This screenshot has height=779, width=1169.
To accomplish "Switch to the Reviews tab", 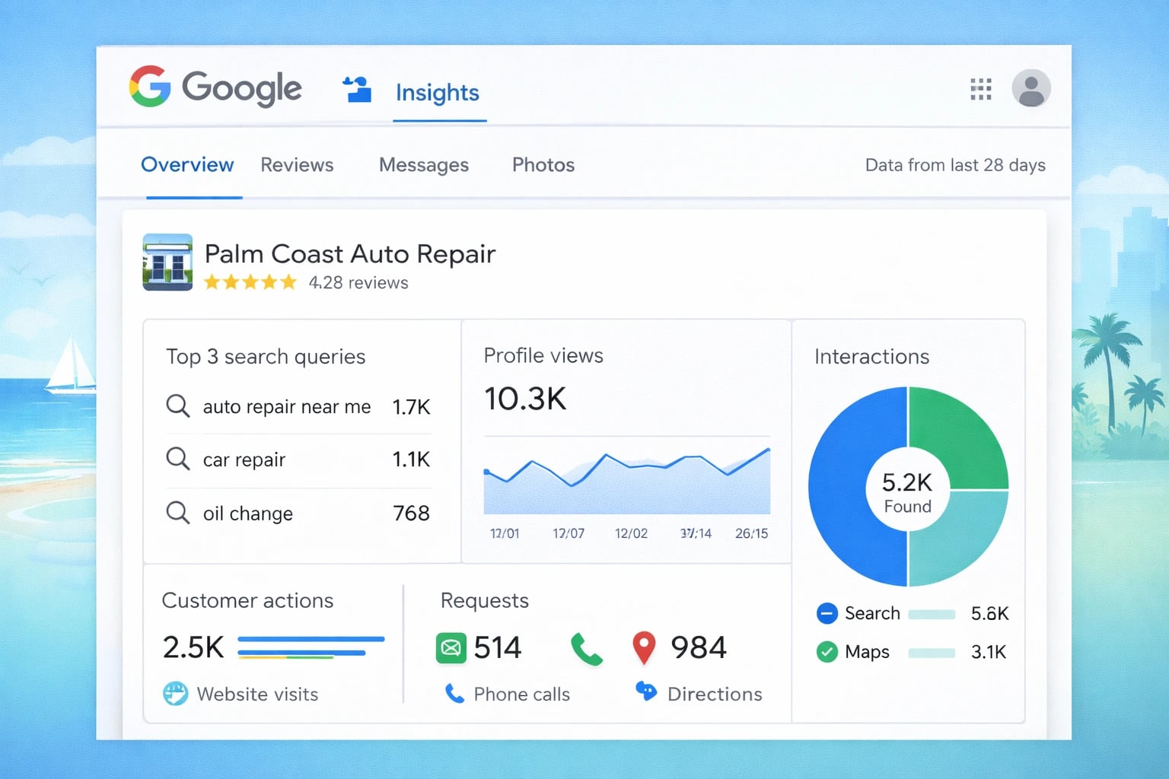I will pos(297,164).
